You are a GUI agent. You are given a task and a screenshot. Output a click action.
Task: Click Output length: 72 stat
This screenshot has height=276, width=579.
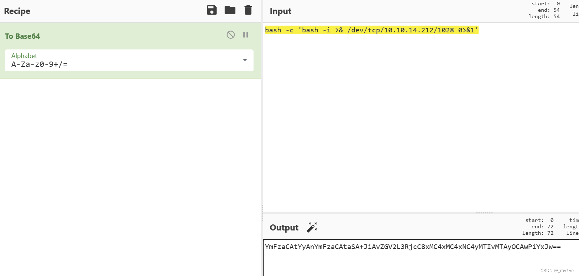coord(538,233)
